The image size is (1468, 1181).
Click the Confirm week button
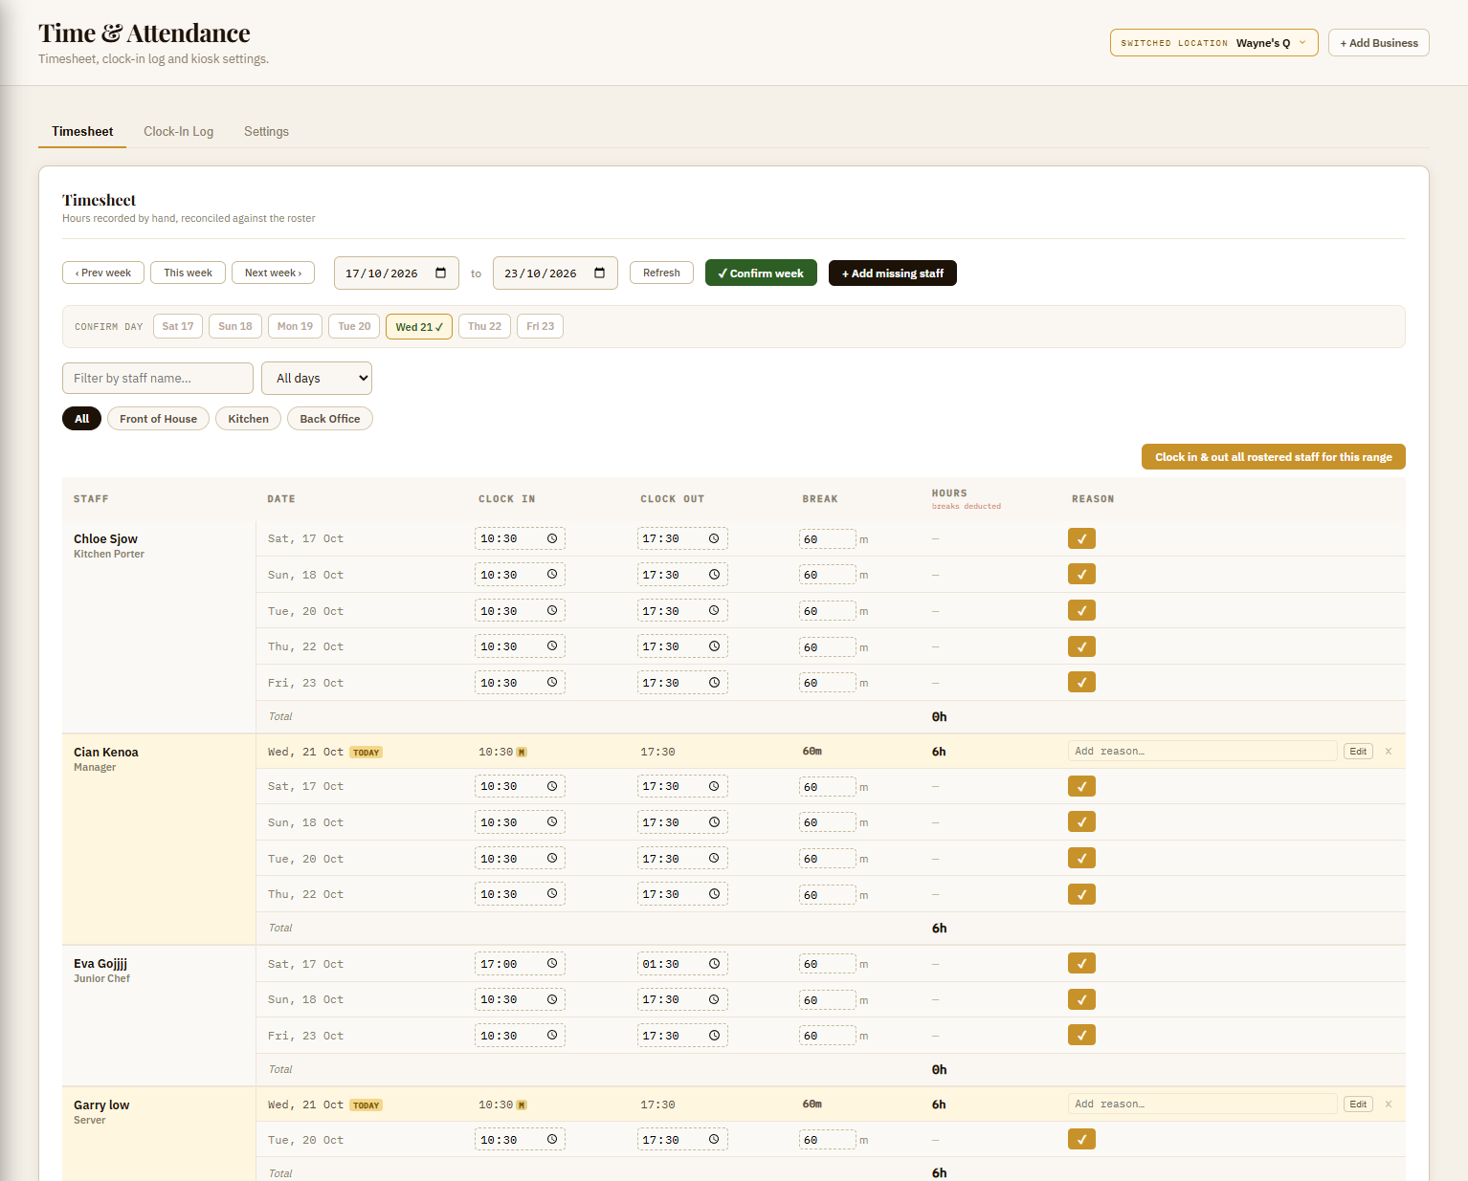tap(761, 273)
